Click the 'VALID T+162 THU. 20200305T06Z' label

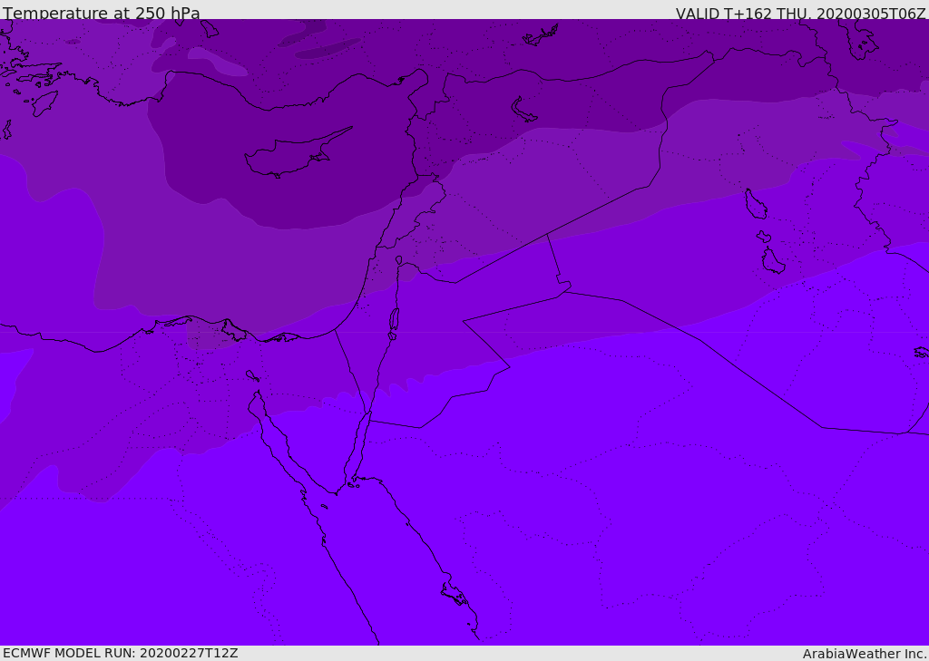[800, 13]
